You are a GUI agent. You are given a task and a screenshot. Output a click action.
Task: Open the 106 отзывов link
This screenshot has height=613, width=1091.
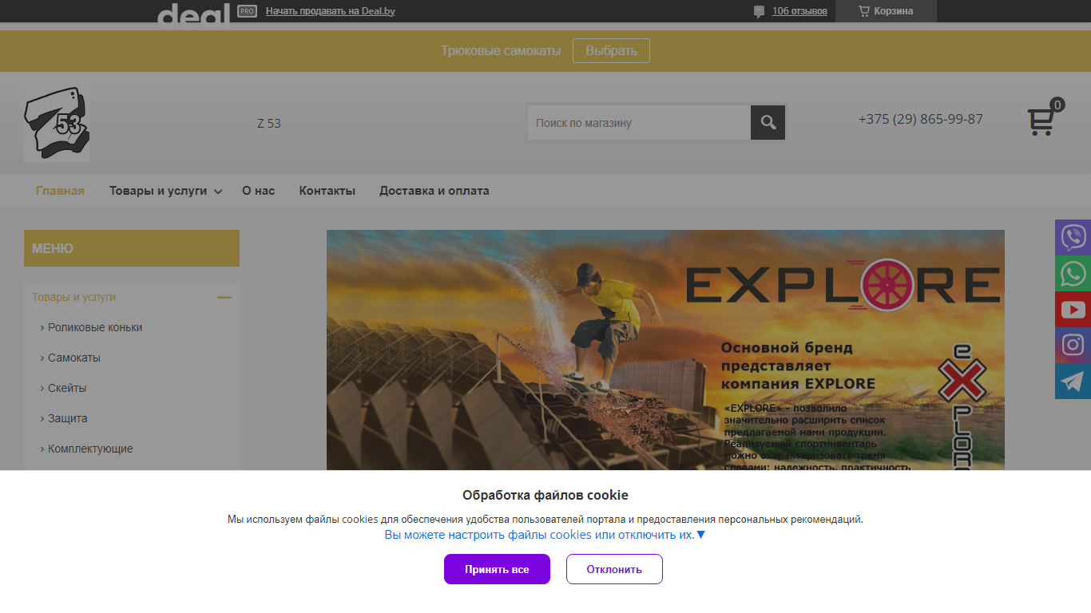tap(799, 11)
